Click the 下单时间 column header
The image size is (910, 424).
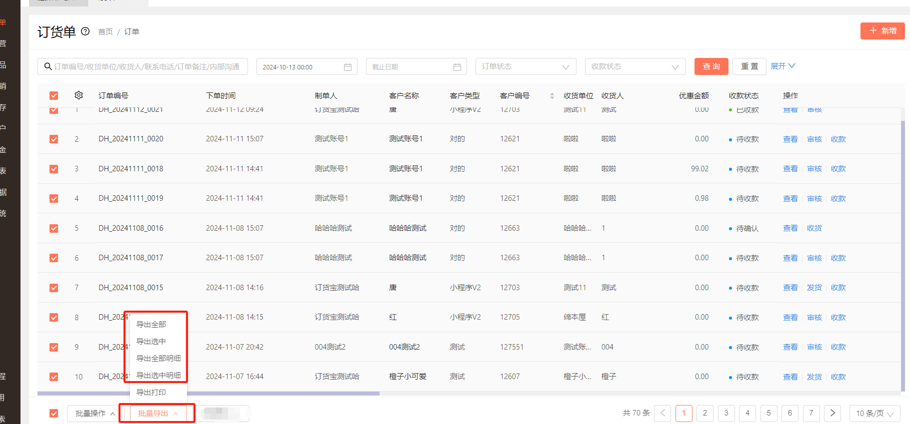220,96
